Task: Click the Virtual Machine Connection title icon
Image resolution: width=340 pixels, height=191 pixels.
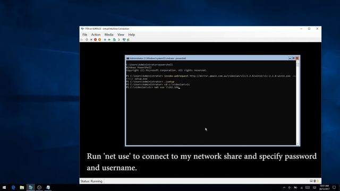Action: pyautogui.click(x=82, y=29)
